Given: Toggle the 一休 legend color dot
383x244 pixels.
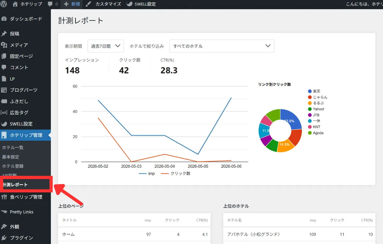Looking at the screenshot, I should (310, 121).
